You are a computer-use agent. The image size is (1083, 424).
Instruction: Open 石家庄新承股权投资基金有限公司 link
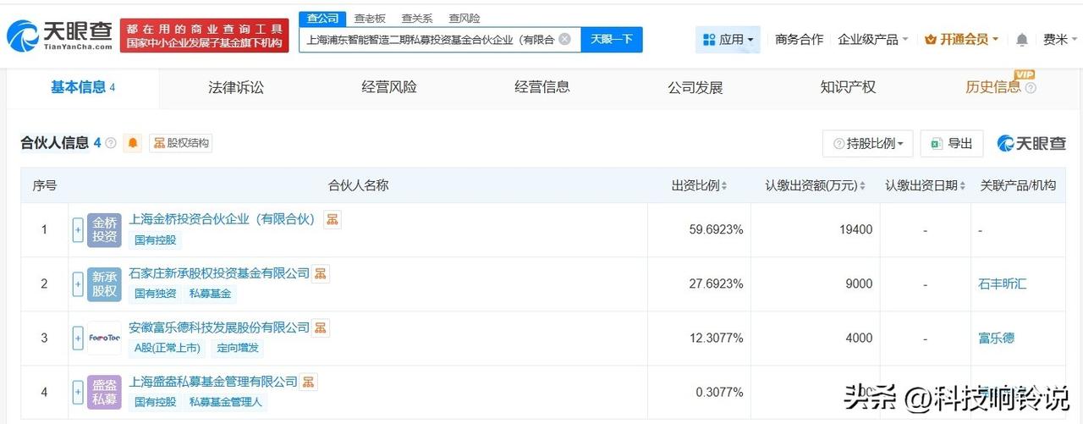click(219, 273)
